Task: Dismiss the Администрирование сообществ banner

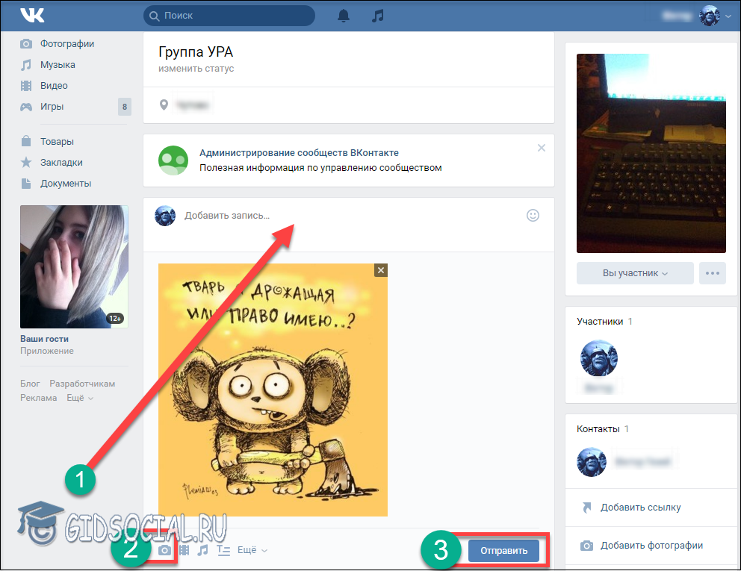Action: point(542,148)
